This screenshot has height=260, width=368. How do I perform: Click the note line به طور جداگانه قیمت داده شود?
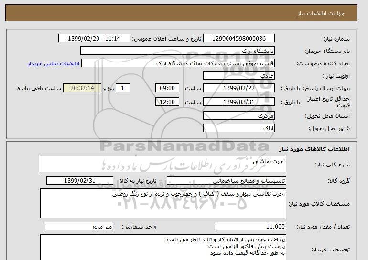[x=248, y=253]
